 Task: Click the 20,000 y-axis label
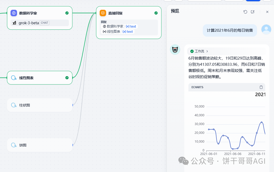(199, 133)
